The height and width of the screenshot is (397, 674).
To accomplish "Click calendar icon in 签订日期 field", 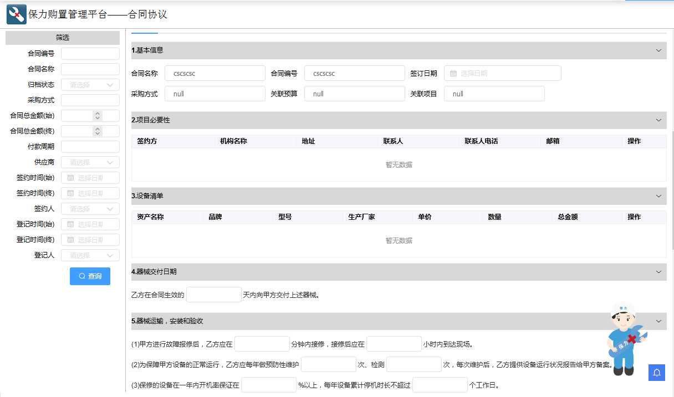I will [453, 73].
